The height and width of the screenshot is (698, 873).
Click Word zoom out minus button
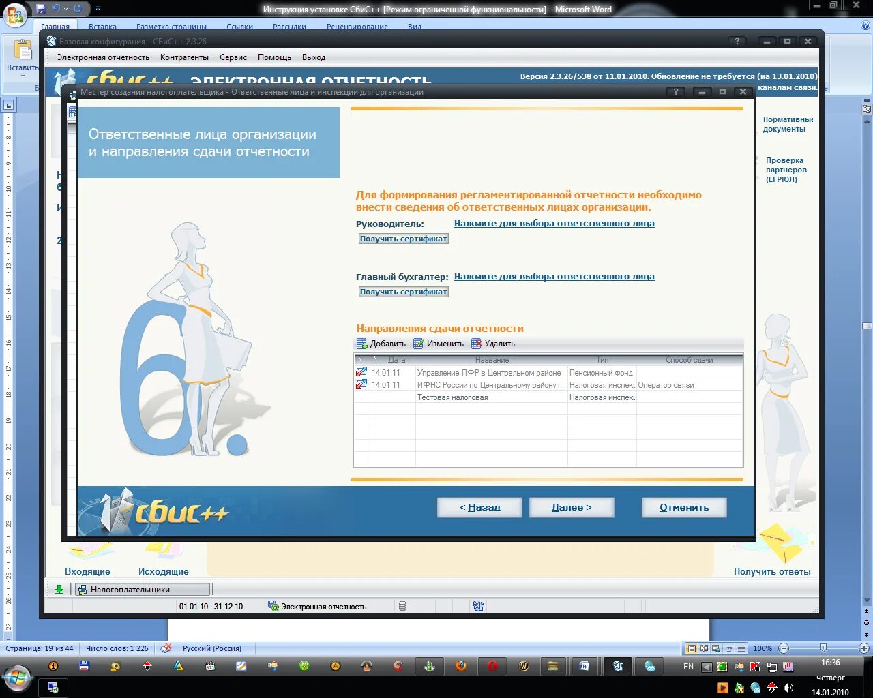[x=784, y=648]
